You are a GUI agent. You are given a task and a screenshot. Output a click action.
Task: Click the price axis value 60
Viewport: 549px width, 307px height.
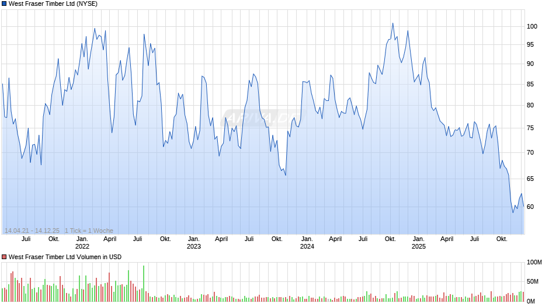tap(530, 207)
